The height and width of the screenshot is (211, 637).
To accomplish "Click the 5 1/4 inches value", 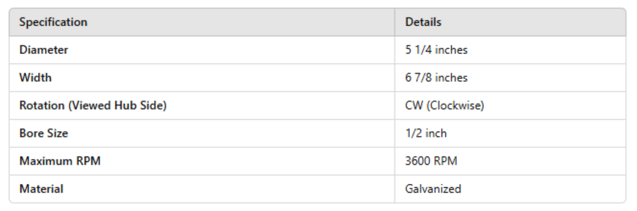I will click(x=436, y=51).
